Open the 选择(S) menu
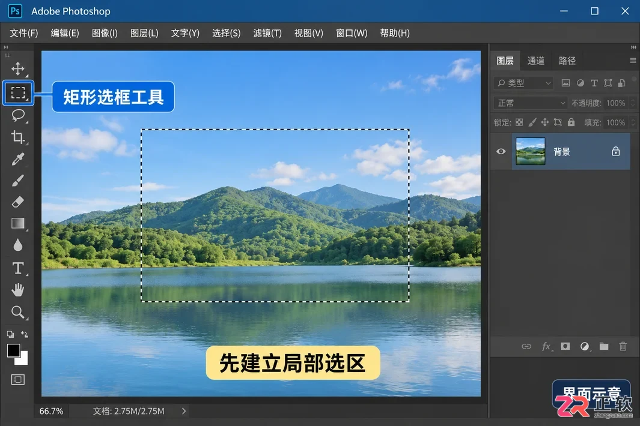Image resolution: width=640 pixels, height=426 pixels. (226, 33)
